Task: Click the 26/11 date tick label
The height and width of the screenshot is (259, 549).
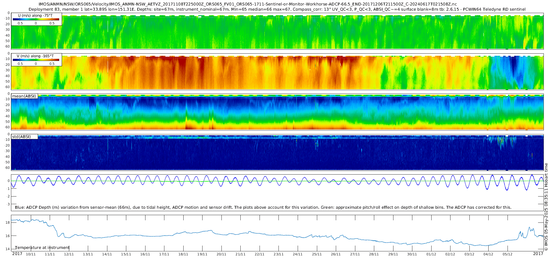Action: tap(336, 254)
